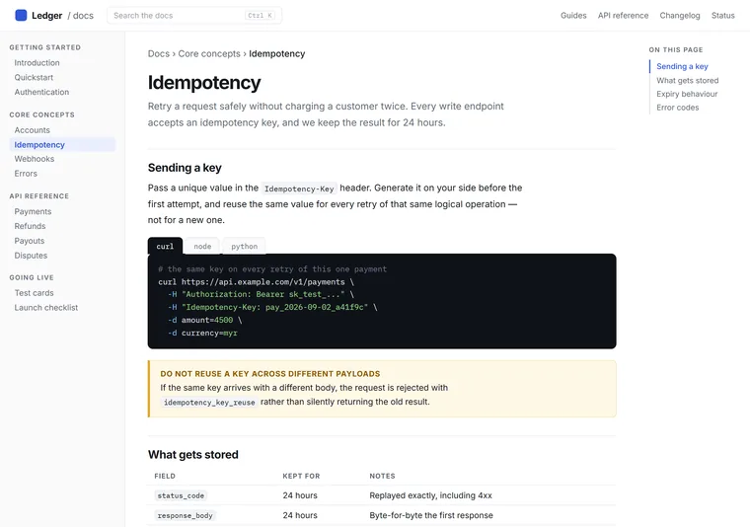This screenshot has width=750, height=527.
Task: Click the curl https://api.example.com/v1/payments line
Action: tap(256, 282)
